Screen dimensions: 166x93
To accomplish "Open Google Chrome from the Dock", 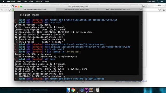I will click(73, 90).
